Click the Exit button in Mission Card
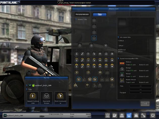This screenshot has height=119, width=159. click(x=145, y=103)
